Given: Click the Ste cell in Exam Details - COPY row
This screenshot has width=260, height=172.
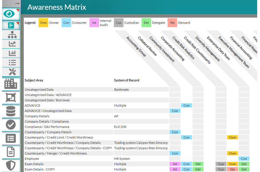Looking at the screenshot, I should click(x=233, y=169).
